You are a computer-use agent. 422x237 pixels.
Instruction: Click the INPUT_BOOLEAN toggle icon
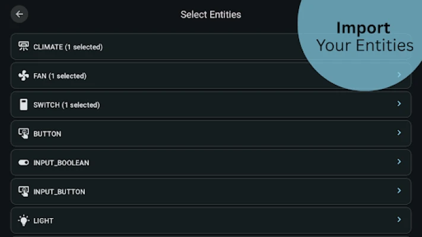point(24,162)
